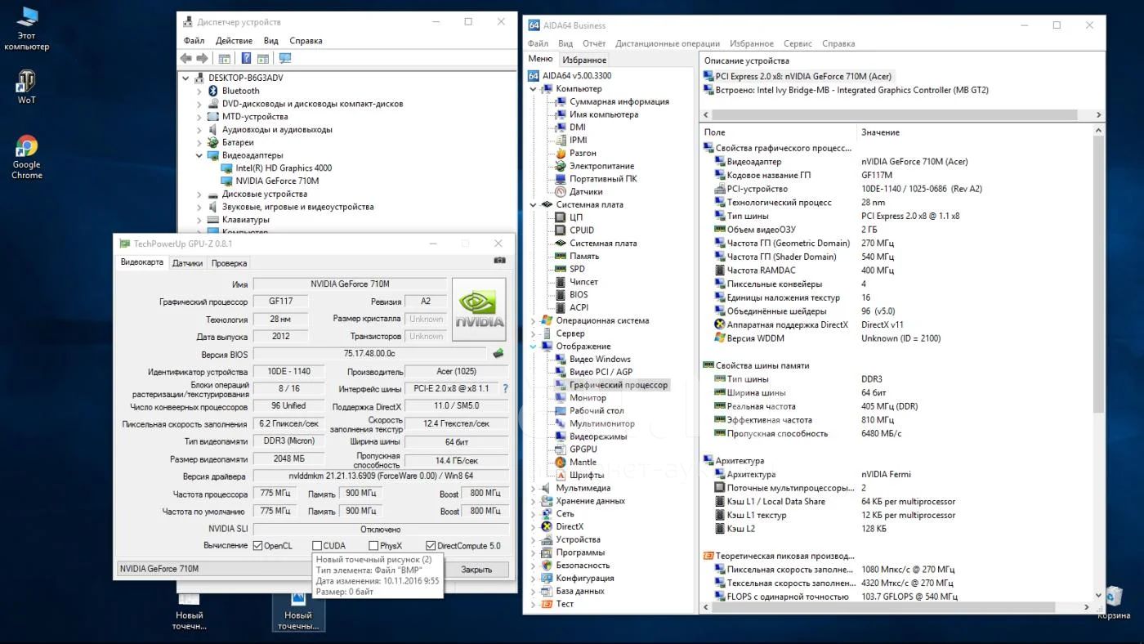Select Суммарная информация in AIDA64 tree
This screenshot has width=1144, height=644.
pyautogui.click(x=619, y=102)
